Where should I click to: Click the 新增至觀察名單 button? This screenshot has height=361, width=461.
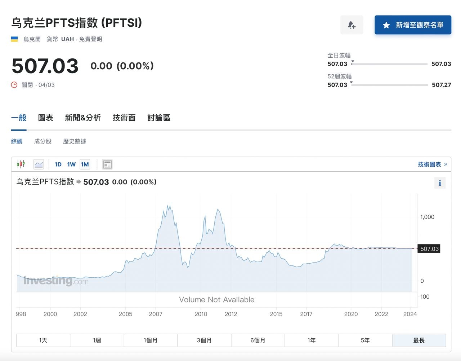click(413, 25)
